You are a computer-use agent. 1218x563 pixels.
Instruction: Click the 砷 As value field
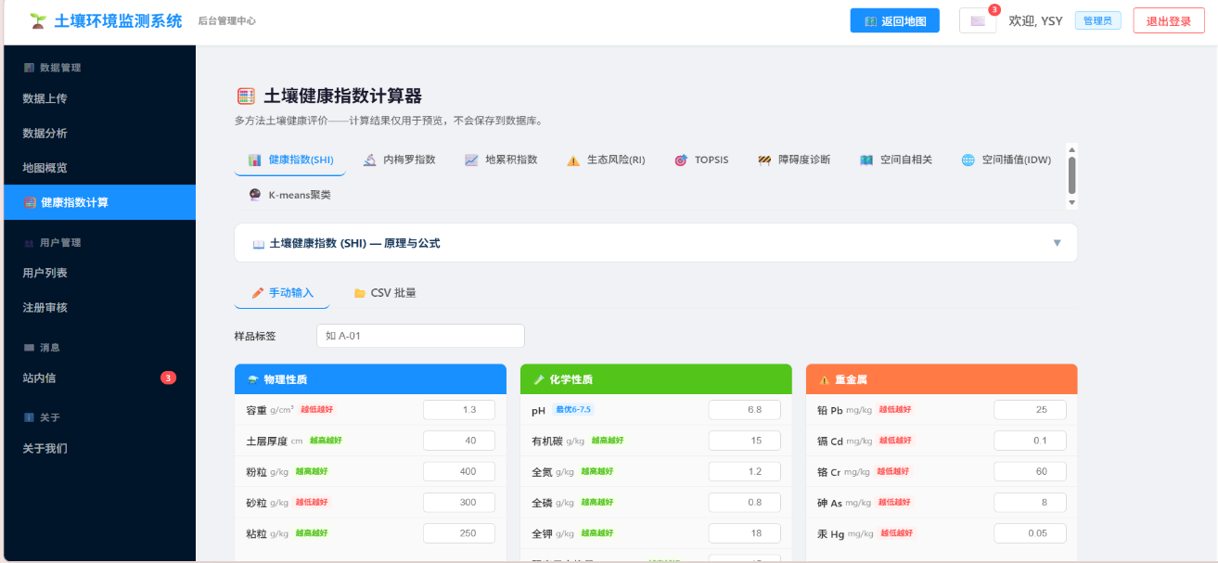click(1031, 502)
